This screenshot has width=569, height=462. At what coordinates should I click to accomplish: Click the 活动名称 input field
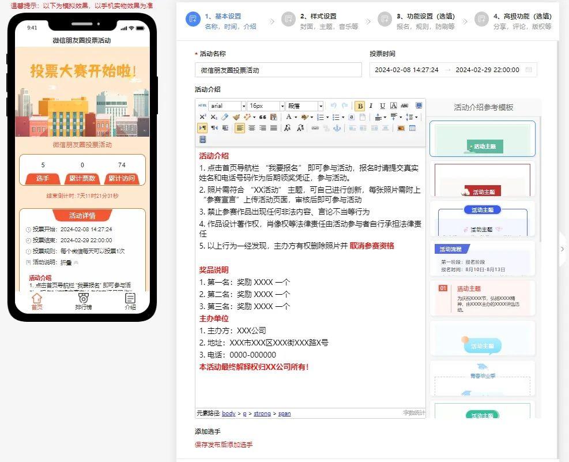click(x=278, y=70)
